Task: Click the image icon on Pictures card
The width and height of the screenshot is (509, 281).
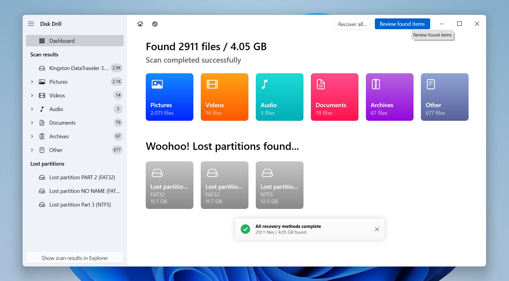Action: pos(157,84)
